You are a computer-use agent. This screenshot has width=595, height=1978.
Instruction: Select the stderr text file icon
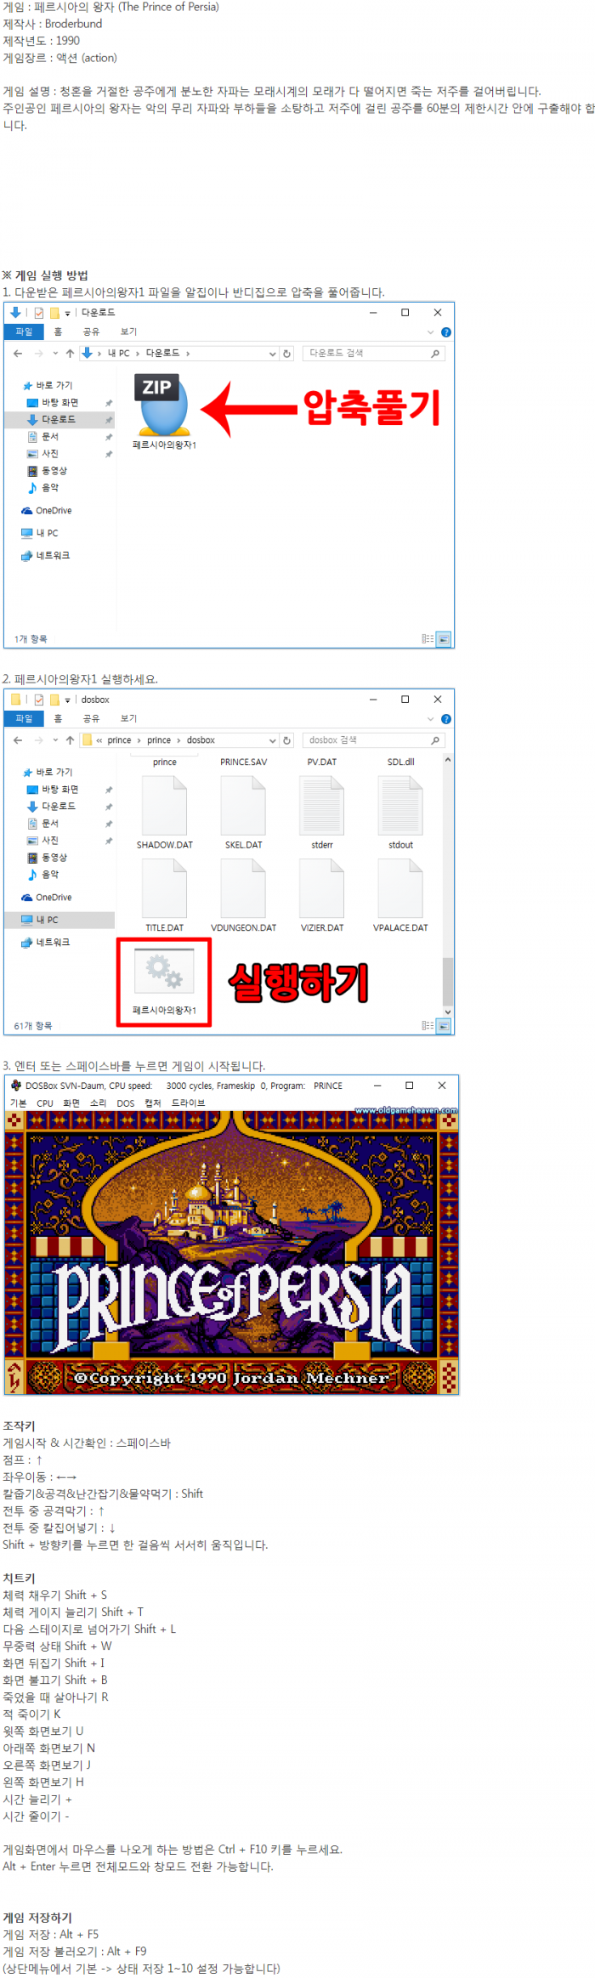point(322,805)
